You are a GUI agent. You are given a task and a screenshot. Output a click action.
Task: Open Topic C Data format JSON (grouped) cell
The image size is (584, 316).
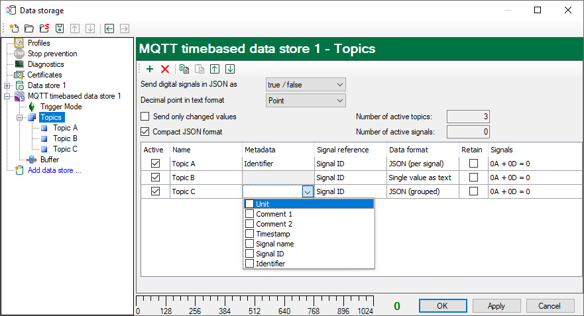point(423,191)
